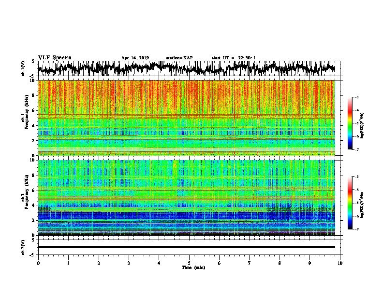
Task: Click the time axis tick label "1"
Action: [68, 263]
